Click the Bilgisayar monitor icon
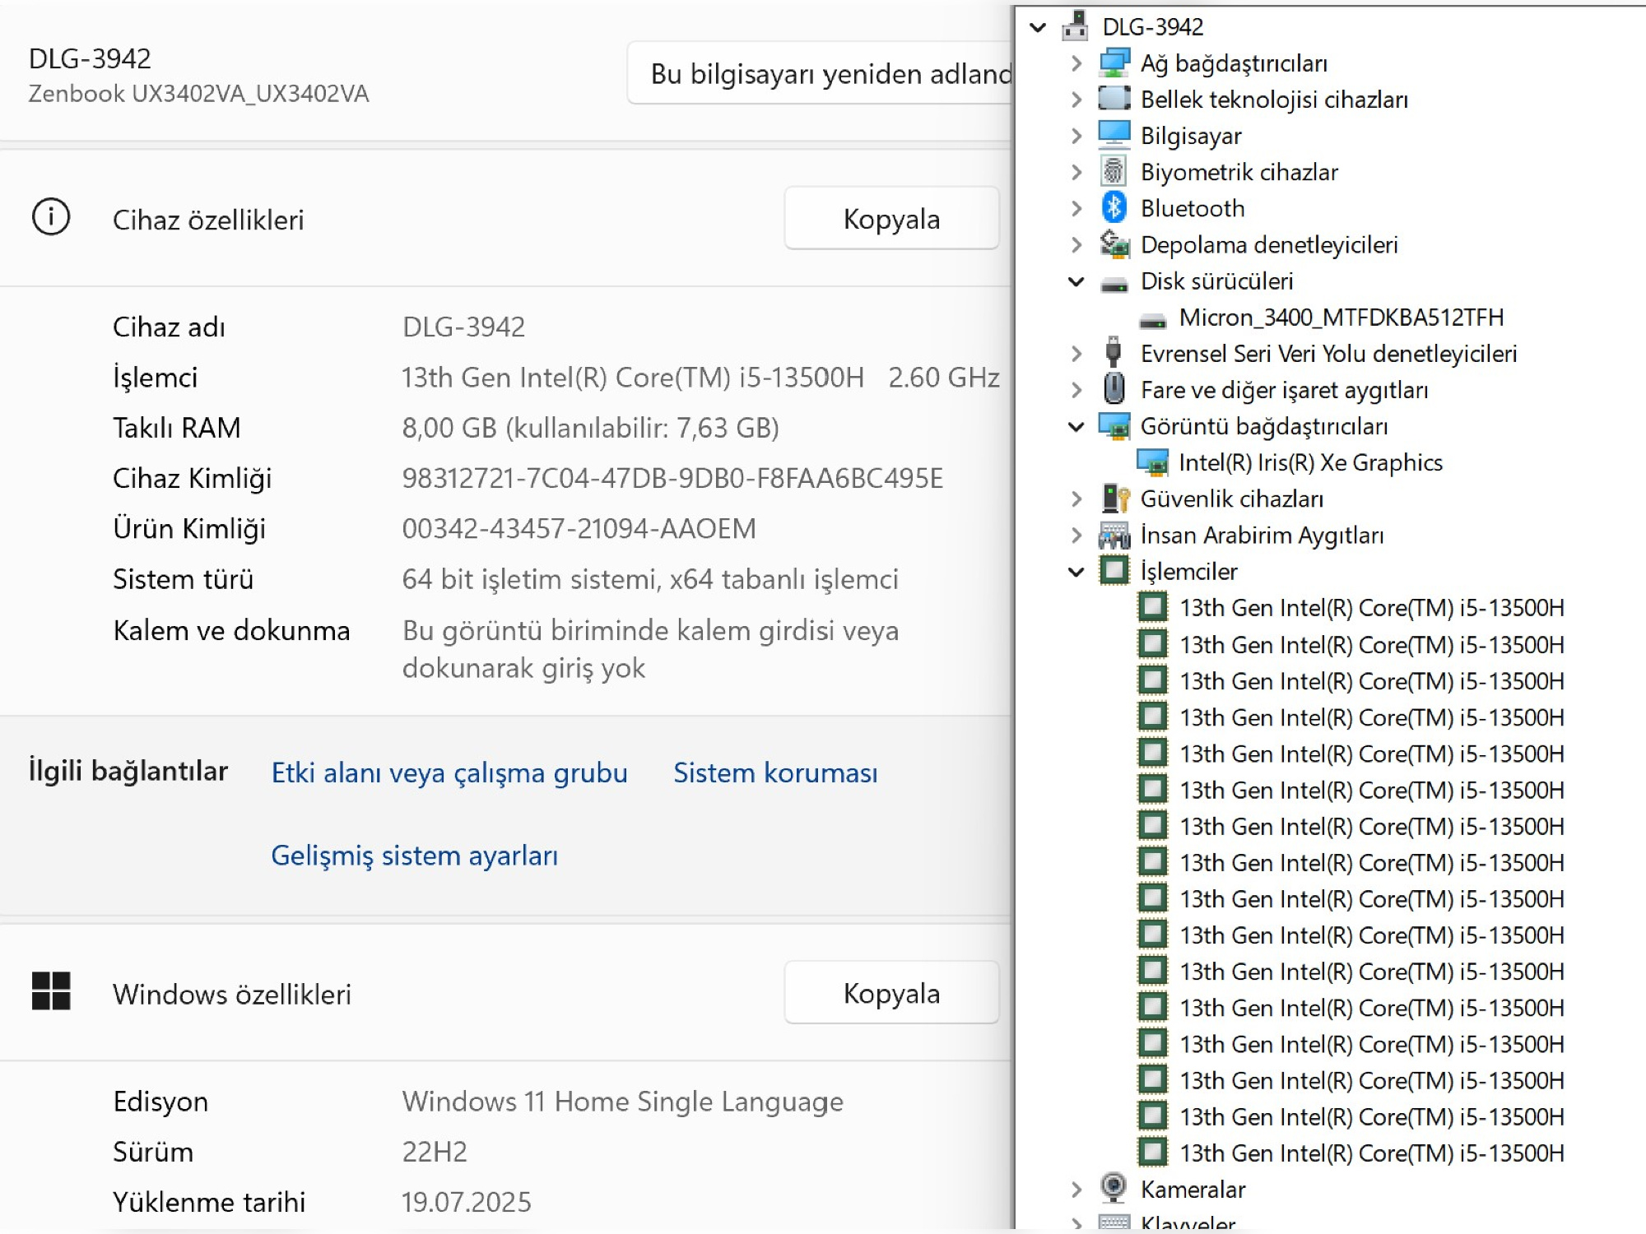Image resolution: width=1646 pixels, height=1234 pixels. 1114,135
